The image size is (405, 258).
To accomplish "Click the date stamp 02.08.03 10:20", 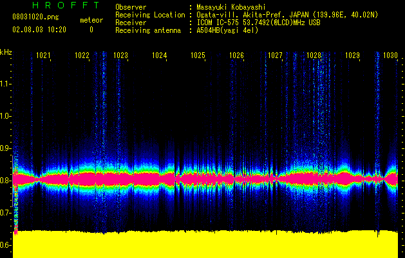I will pyautogui.click(x=39, y=30).
